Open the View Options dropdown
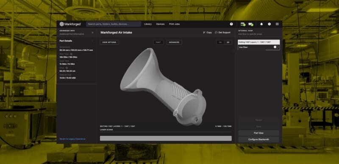 coord(109,42)
